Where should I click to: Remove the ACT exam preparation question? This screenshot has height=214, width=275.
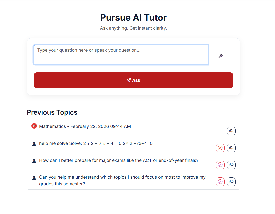[x=220, y=165]
